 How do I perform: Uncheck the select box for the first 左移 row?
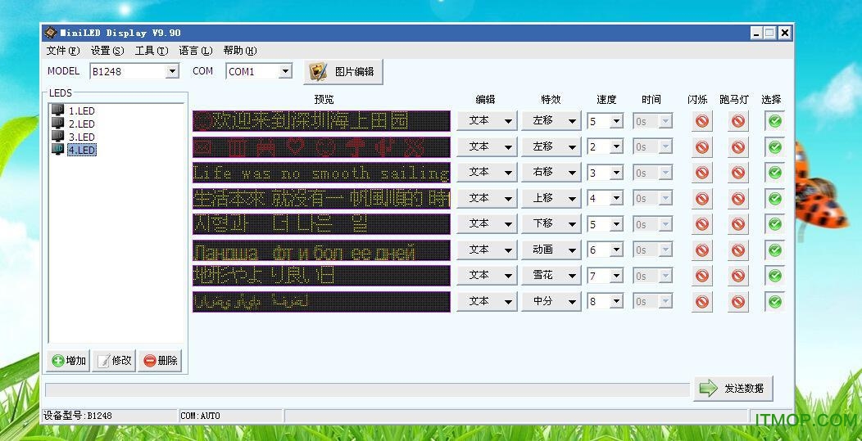774,121
